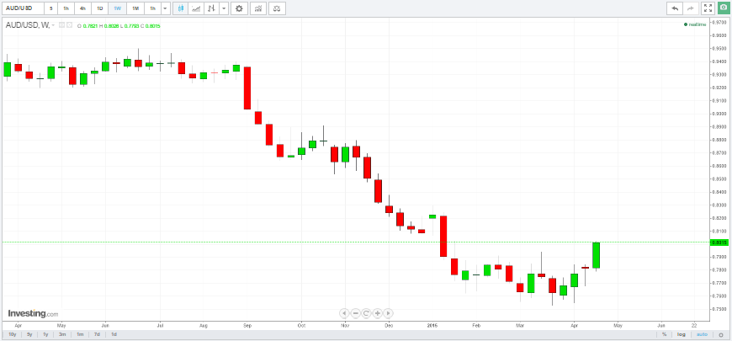This screenshot has width=732, height=341.
Task: Open chart properties gear
Action: (239, 8)
